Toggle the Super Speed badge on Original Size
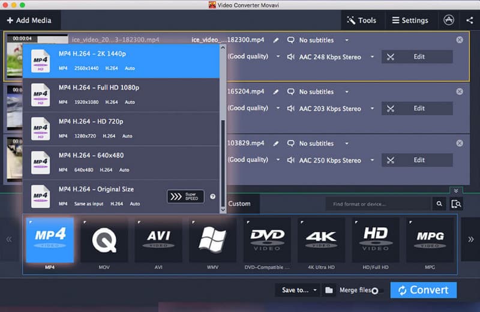480x312 pixels. (x=185, y=197)
